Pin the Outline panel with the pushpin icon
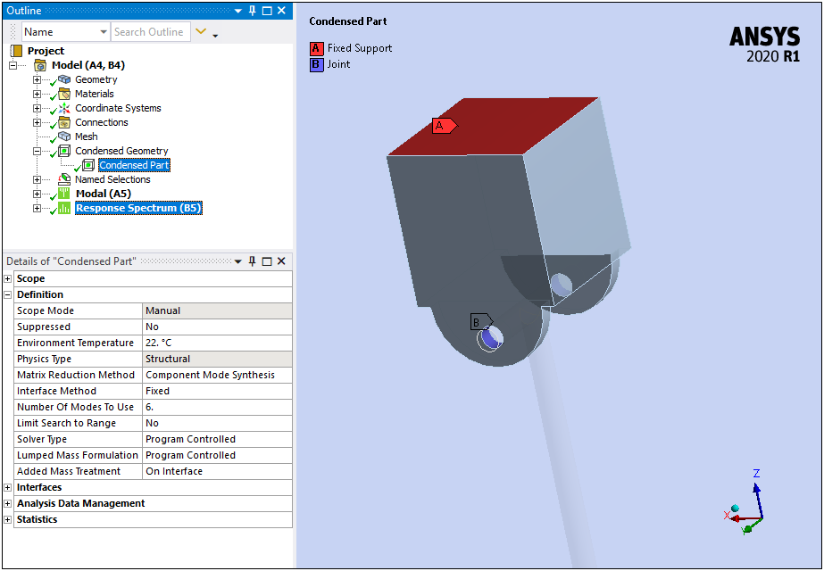 (x=253, y=11)
